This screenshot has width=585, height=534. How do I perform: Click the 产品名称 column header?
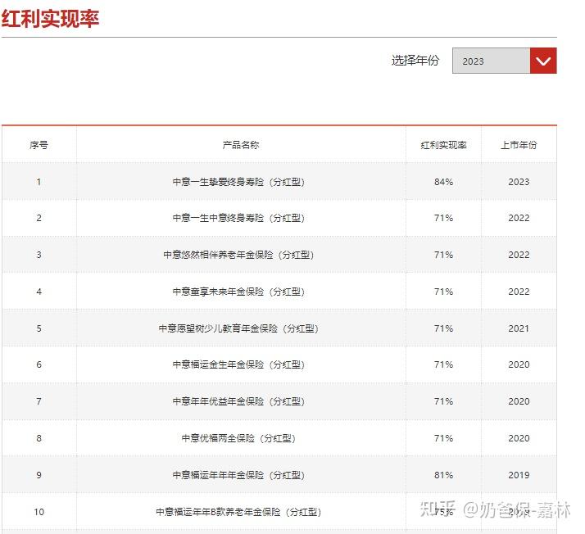241,145
